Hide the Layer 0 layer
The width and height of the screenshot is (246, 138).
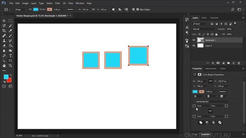(194, 46)
